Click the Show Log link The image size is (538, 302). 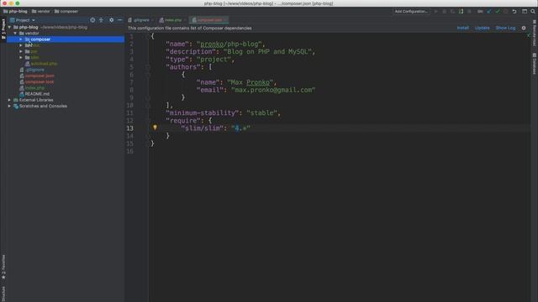(x=505, y=28)
